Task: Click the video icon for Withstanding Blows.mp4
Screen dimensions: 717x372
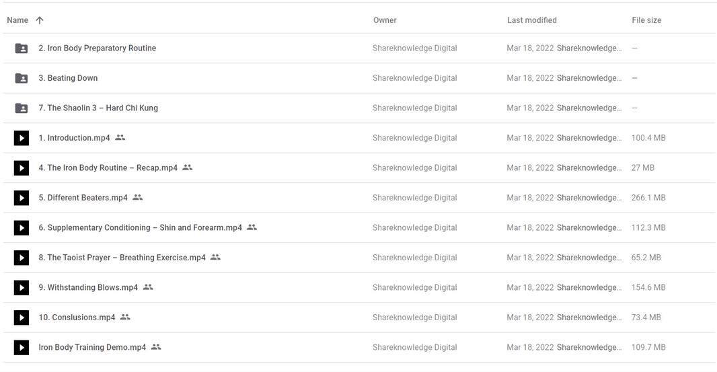Action: (22, 287)
